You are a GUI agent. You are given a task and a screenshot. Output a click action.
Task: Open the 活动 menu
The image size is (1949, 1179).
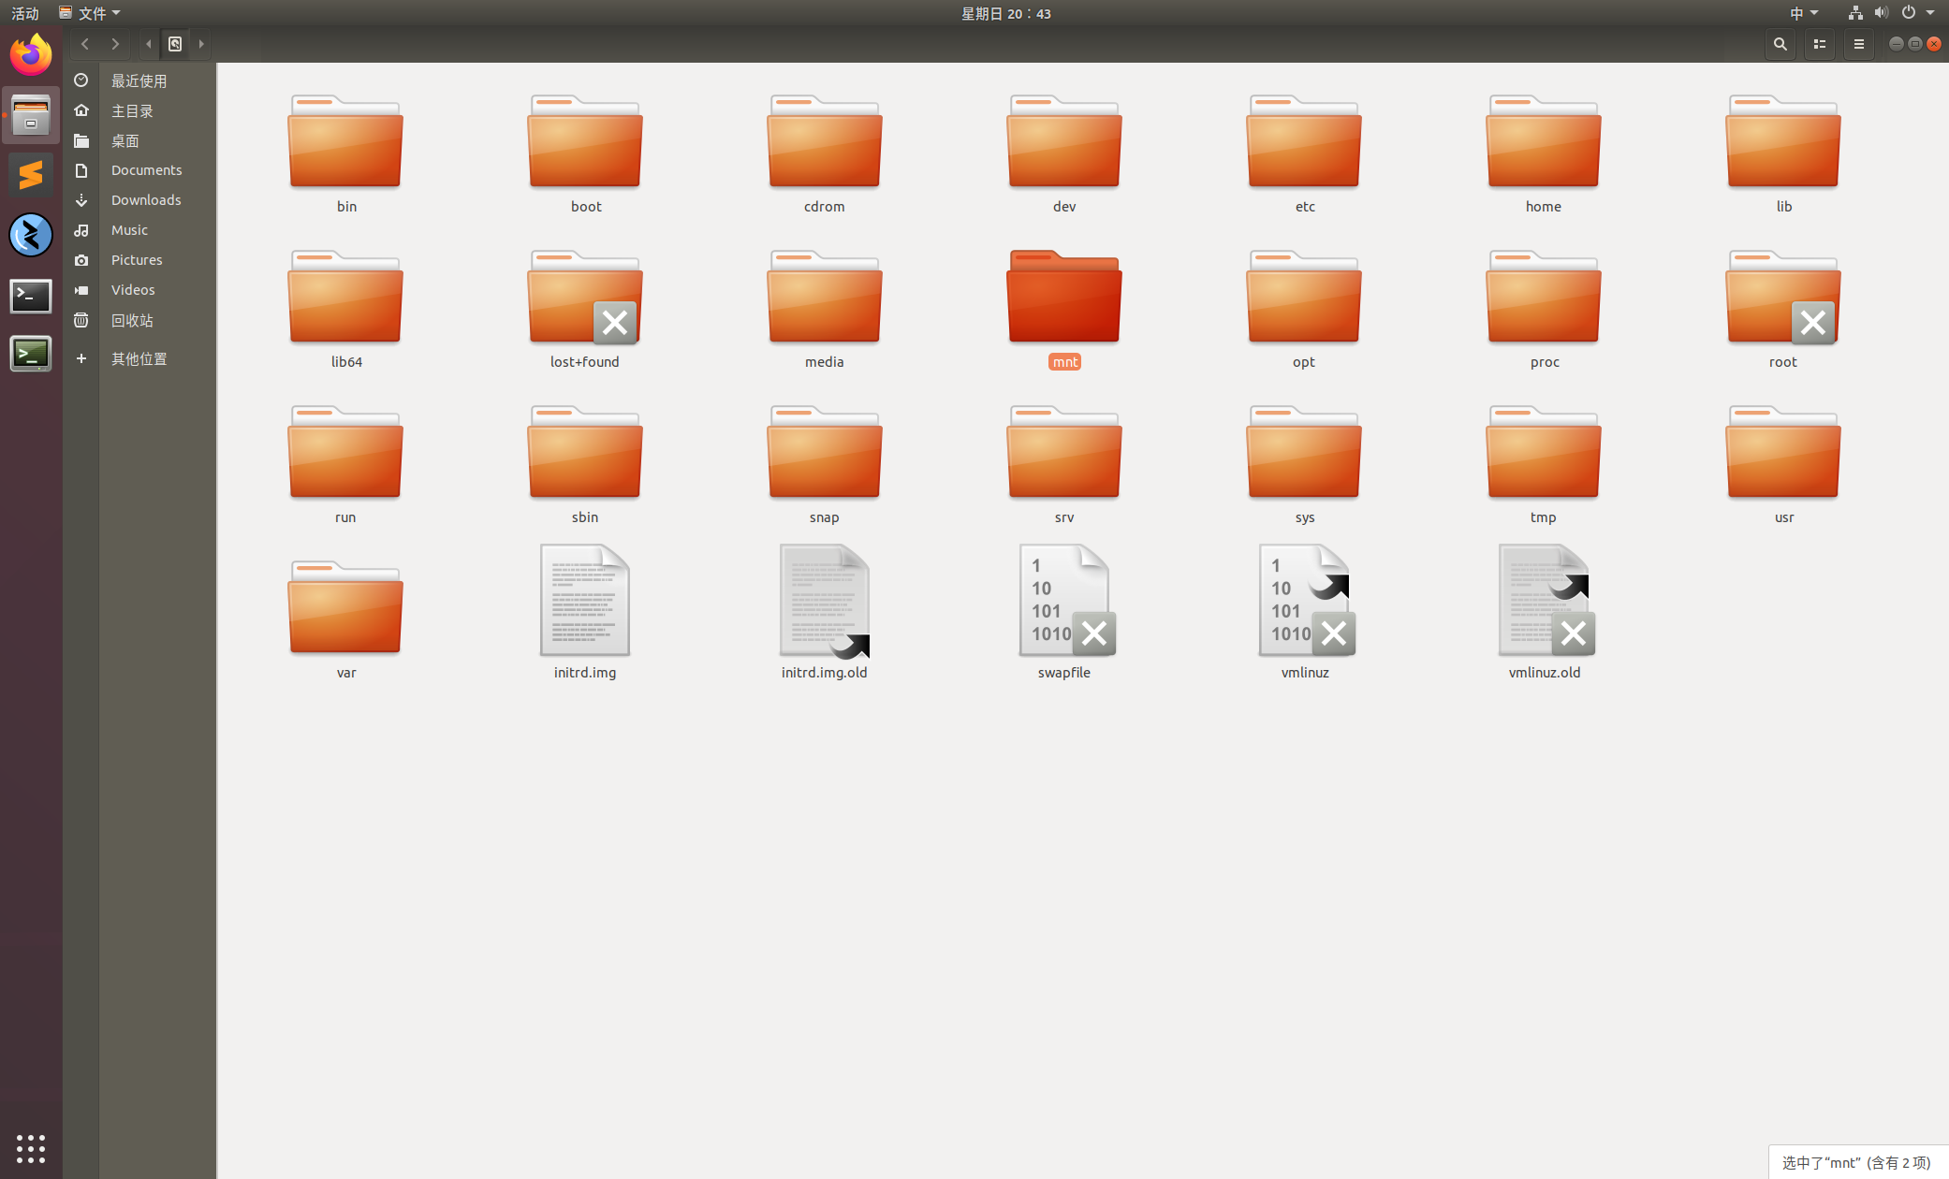tap(24, 13)
